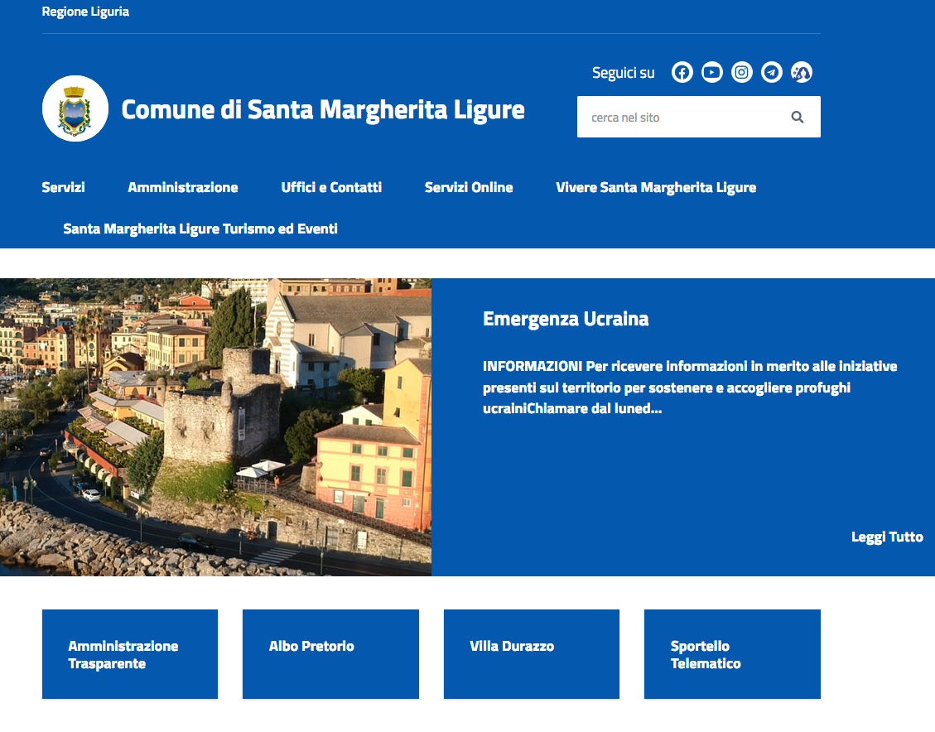Open the Instagram profile icon
Screen dimensions: 935x732
(x=742, y=73)
